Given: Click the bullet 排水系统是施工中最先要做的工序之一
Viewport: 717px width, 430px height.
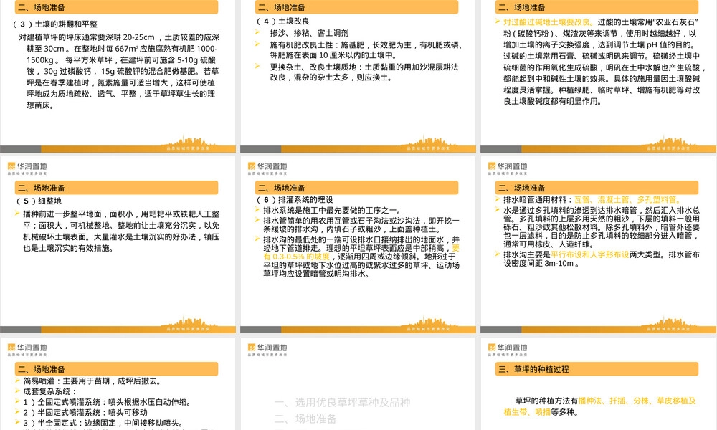Looking at the screenshot, I should (333, 211).
